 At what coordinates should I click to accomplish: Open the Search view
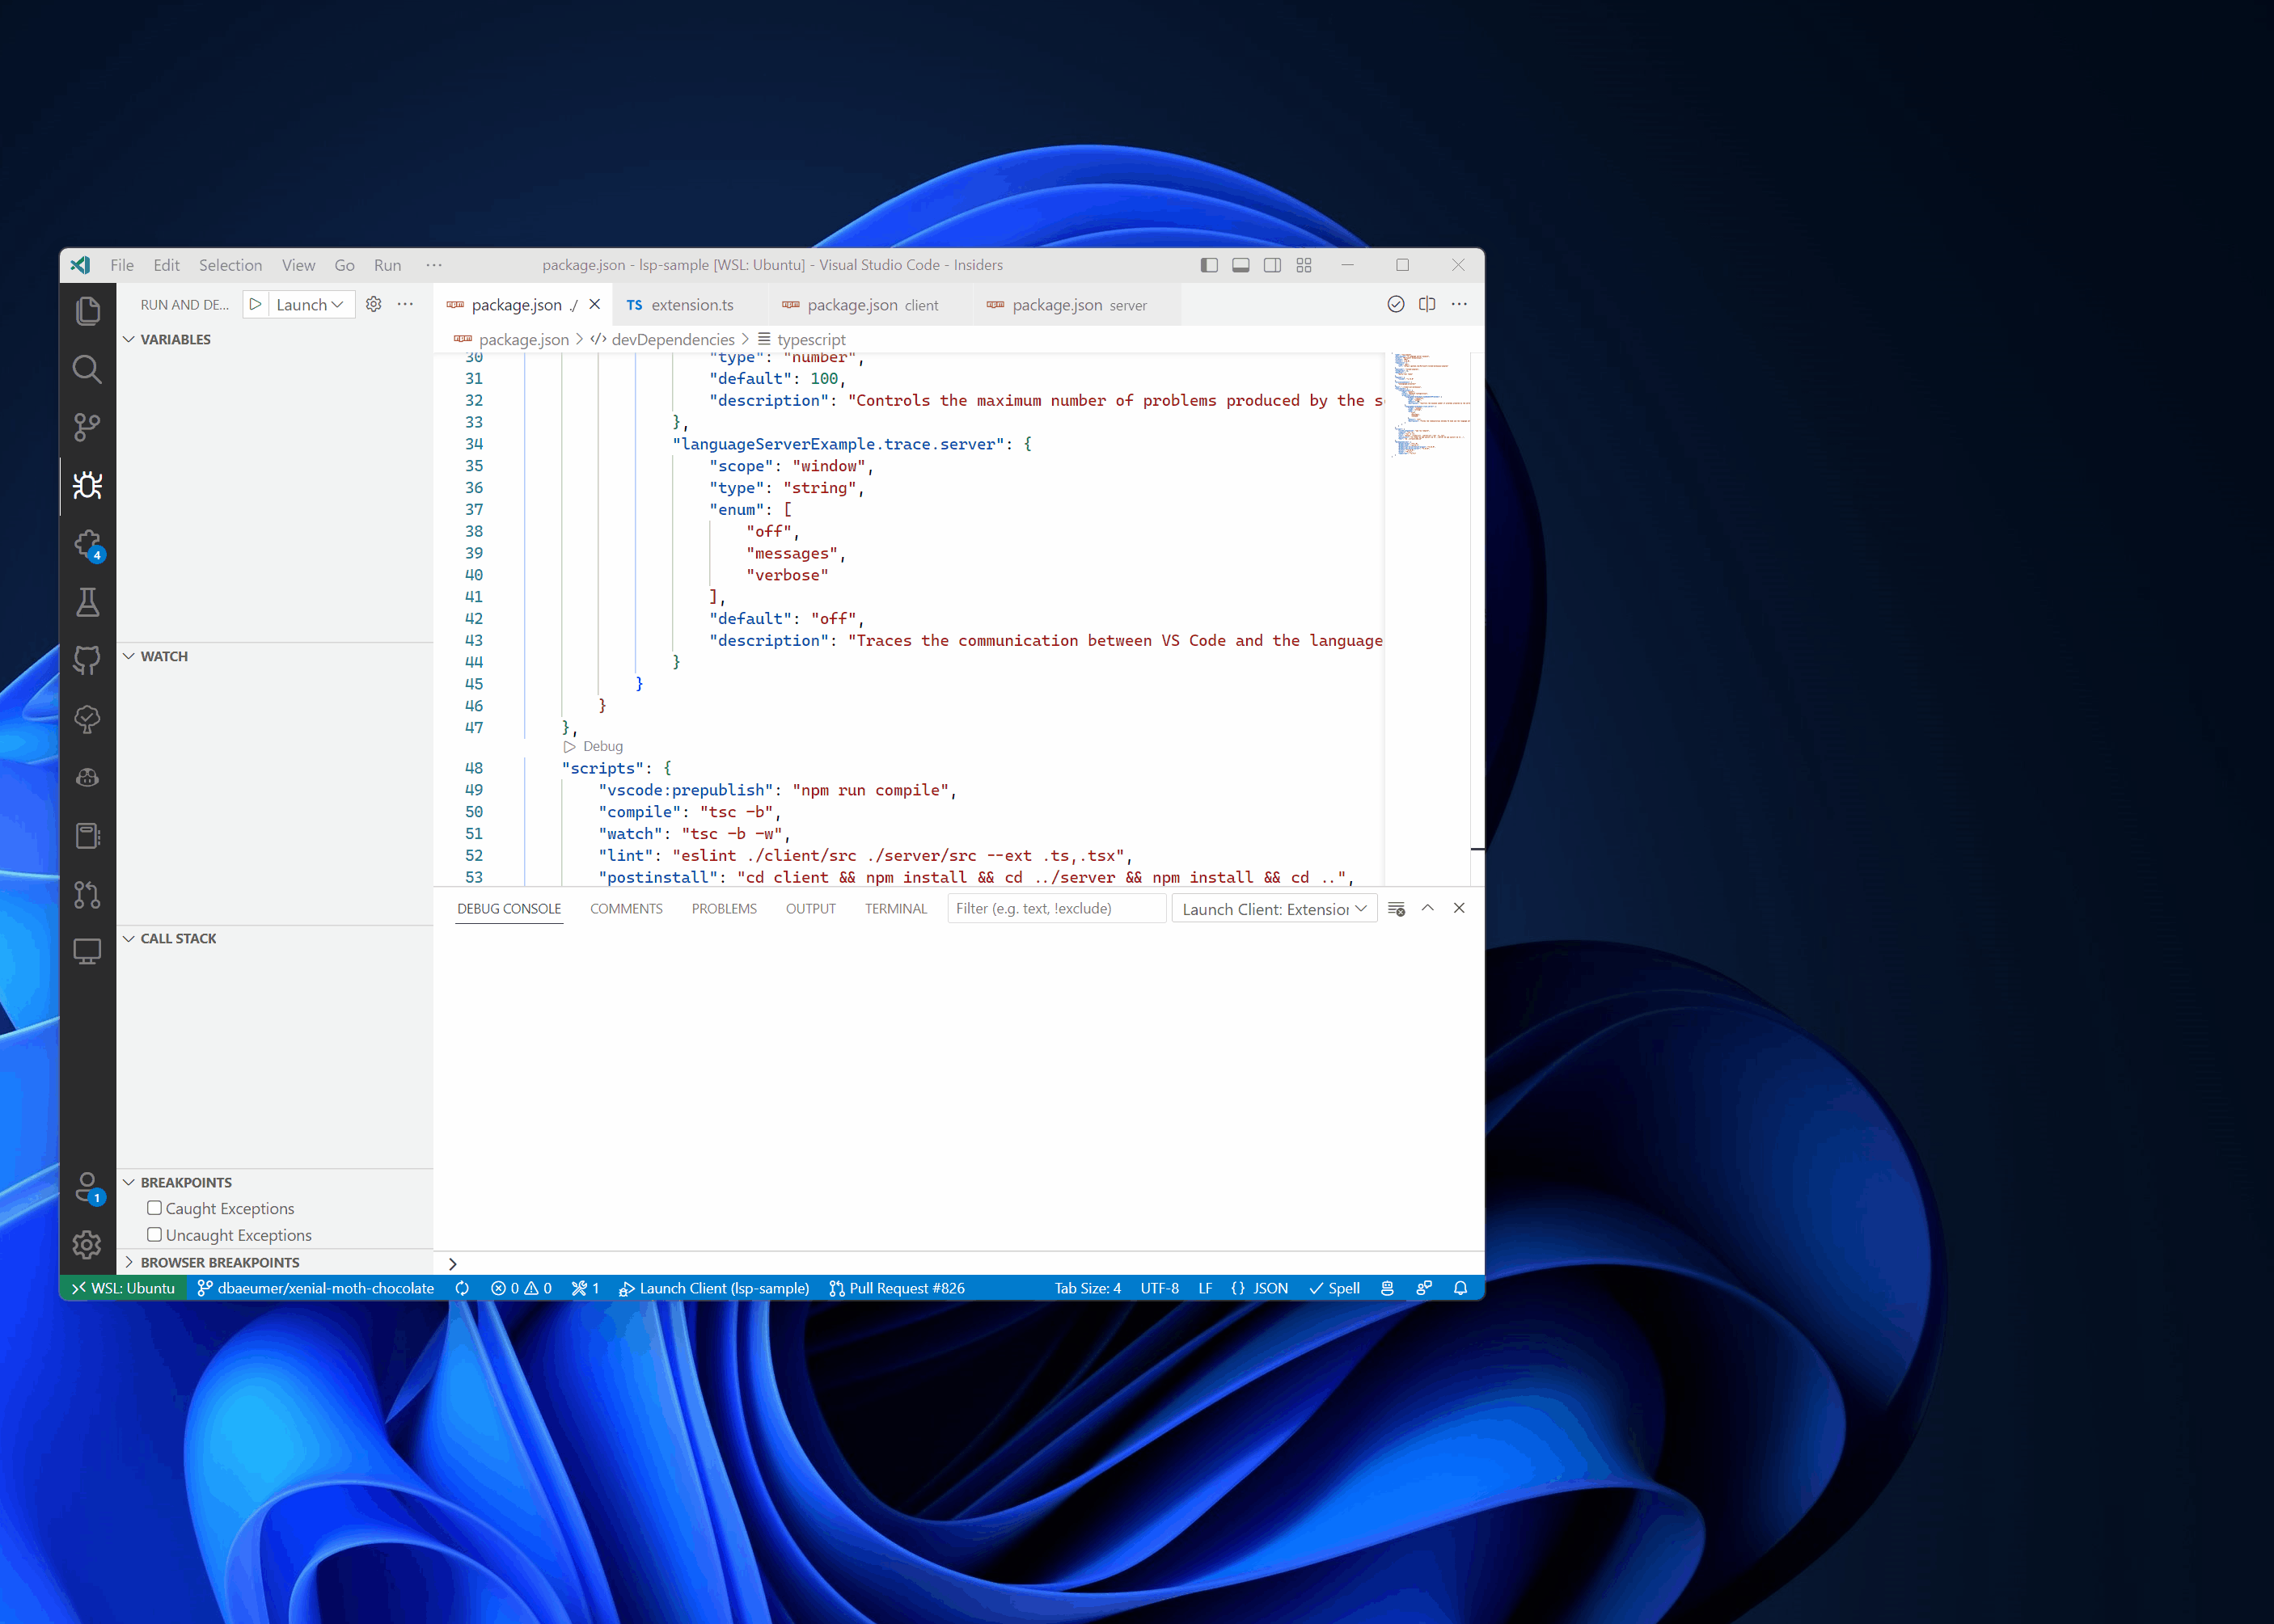tap(87, 369)
